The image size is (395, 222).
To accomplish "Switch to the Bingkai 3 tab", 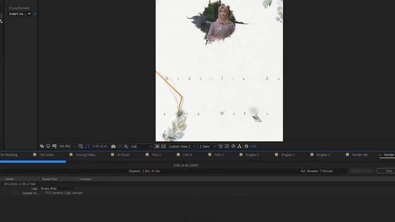I will click(288, 155).
